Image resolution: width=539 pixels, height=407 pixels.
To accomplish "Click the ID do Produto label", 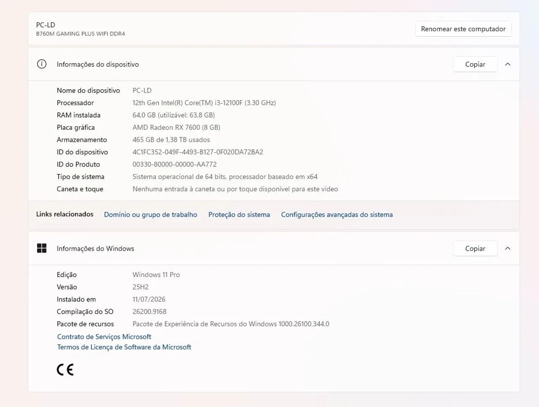I will pyautogui.click(x=78, y=164).
